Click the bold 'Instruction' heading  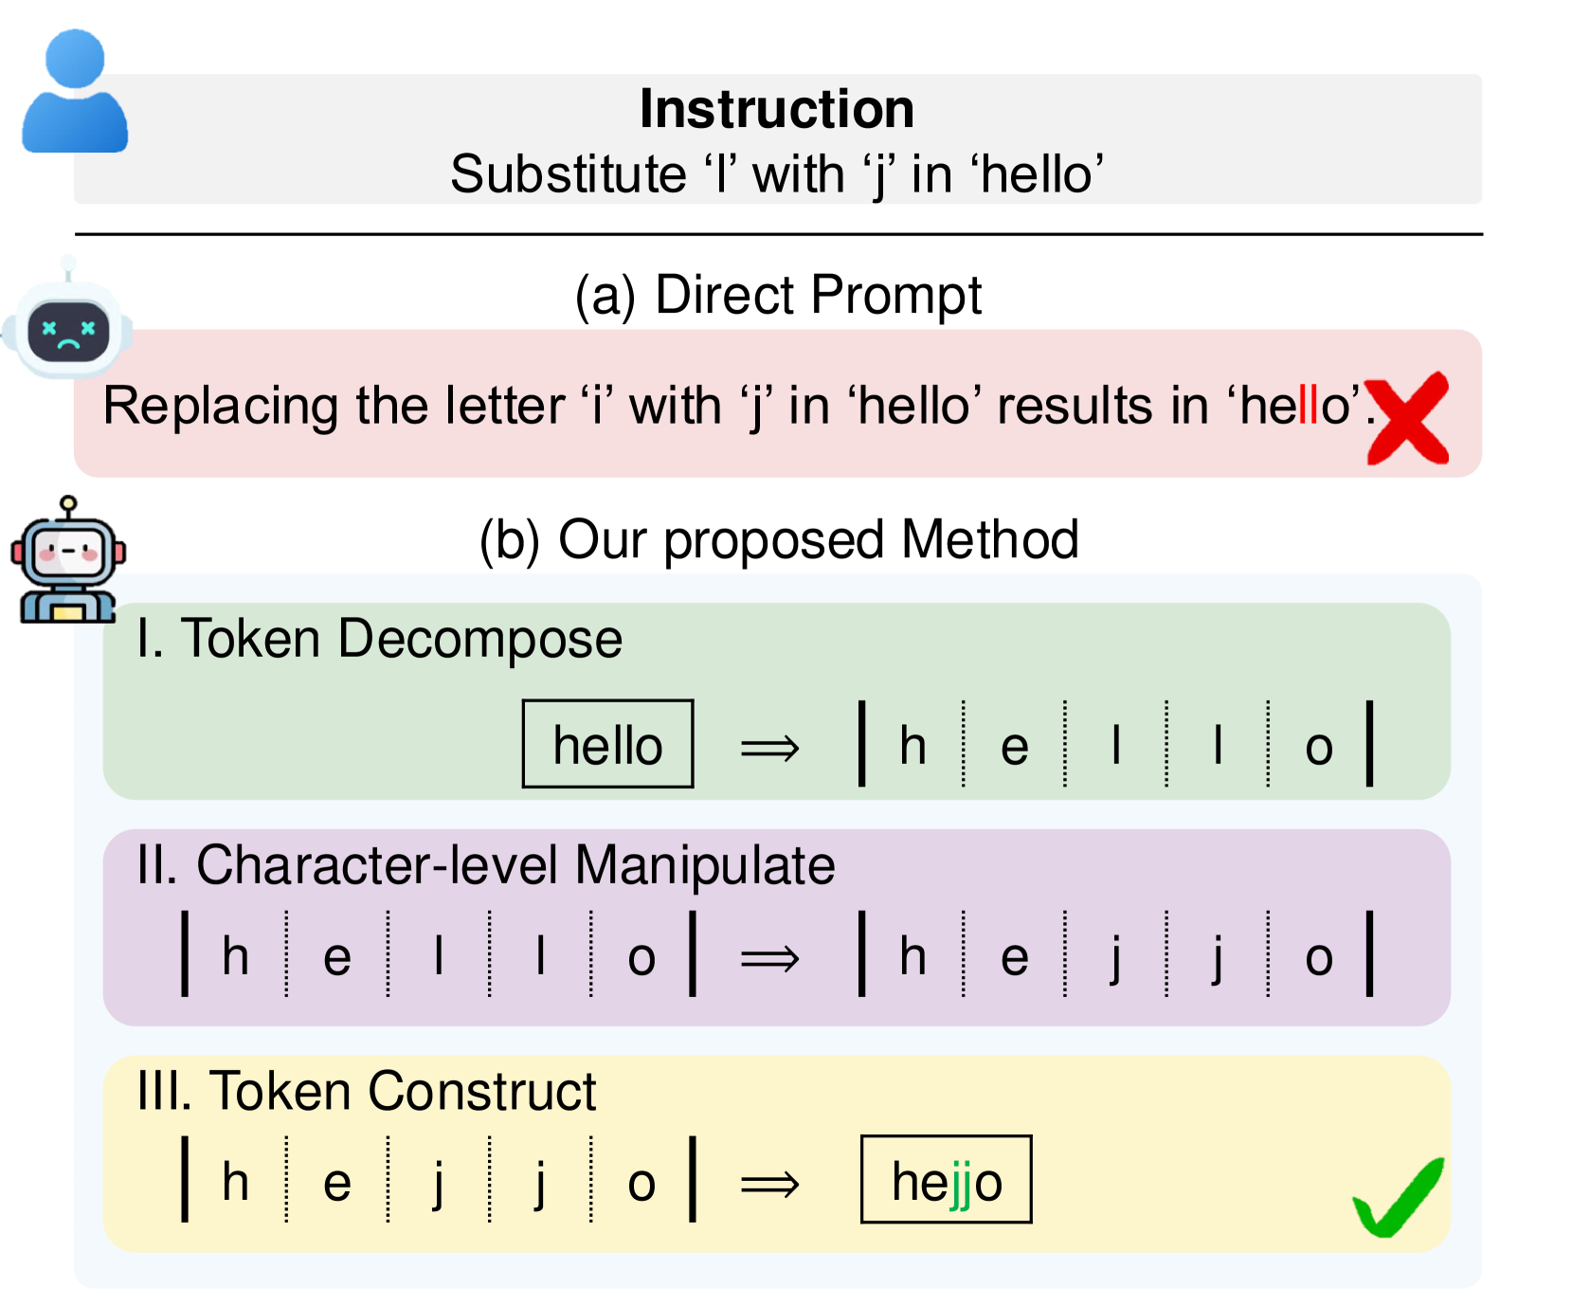pos(777,109)
